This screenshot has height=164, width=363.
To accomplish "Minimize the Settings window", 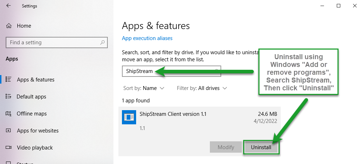I will (x=322, y=6).
